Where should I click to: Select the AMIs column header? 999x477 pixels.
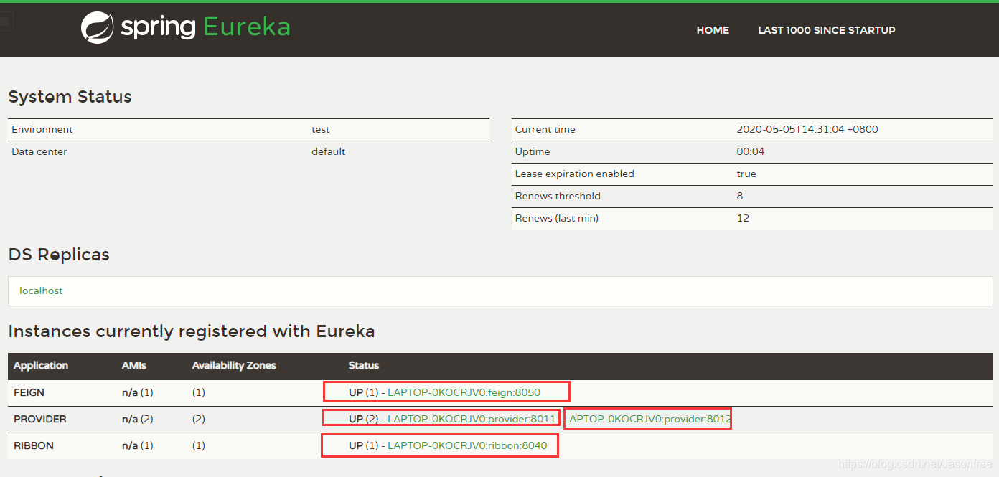coord(134,366)
